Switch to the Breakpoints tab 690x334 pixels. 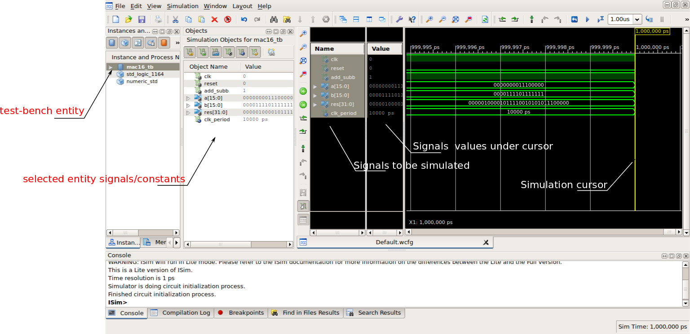pyautogui.click(x=241, y=313)
